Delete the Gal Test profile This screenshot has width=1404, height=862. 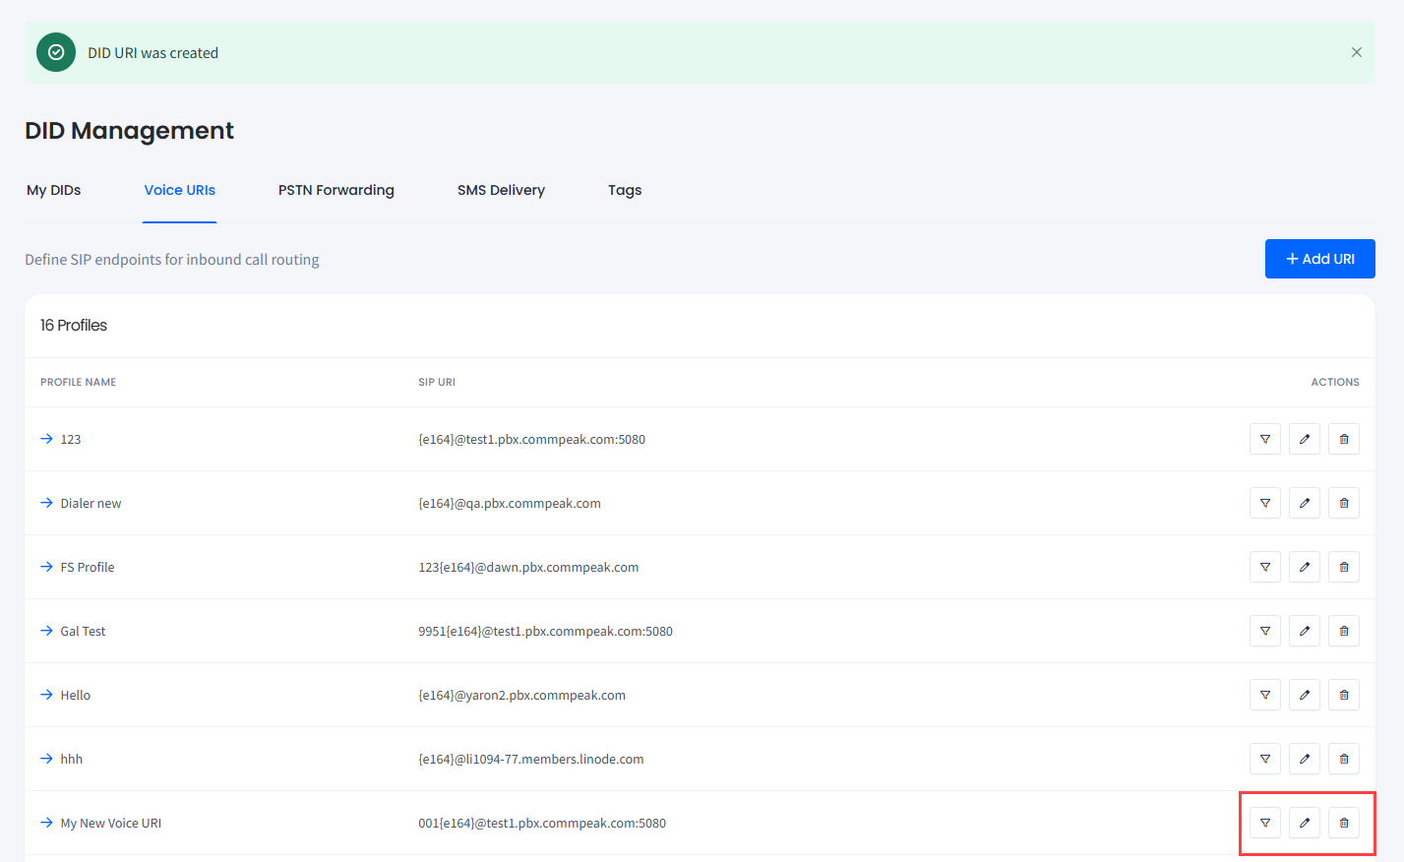(1344, 631)
